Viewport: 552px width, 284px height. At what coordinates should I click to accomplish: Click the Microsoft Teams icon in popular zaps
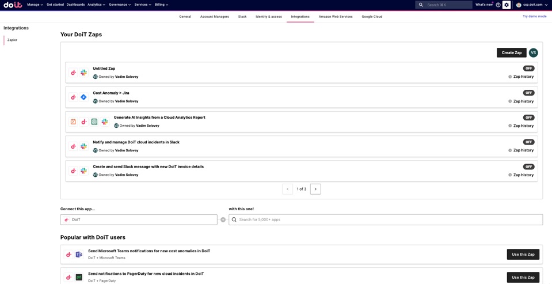pos(79,255)
